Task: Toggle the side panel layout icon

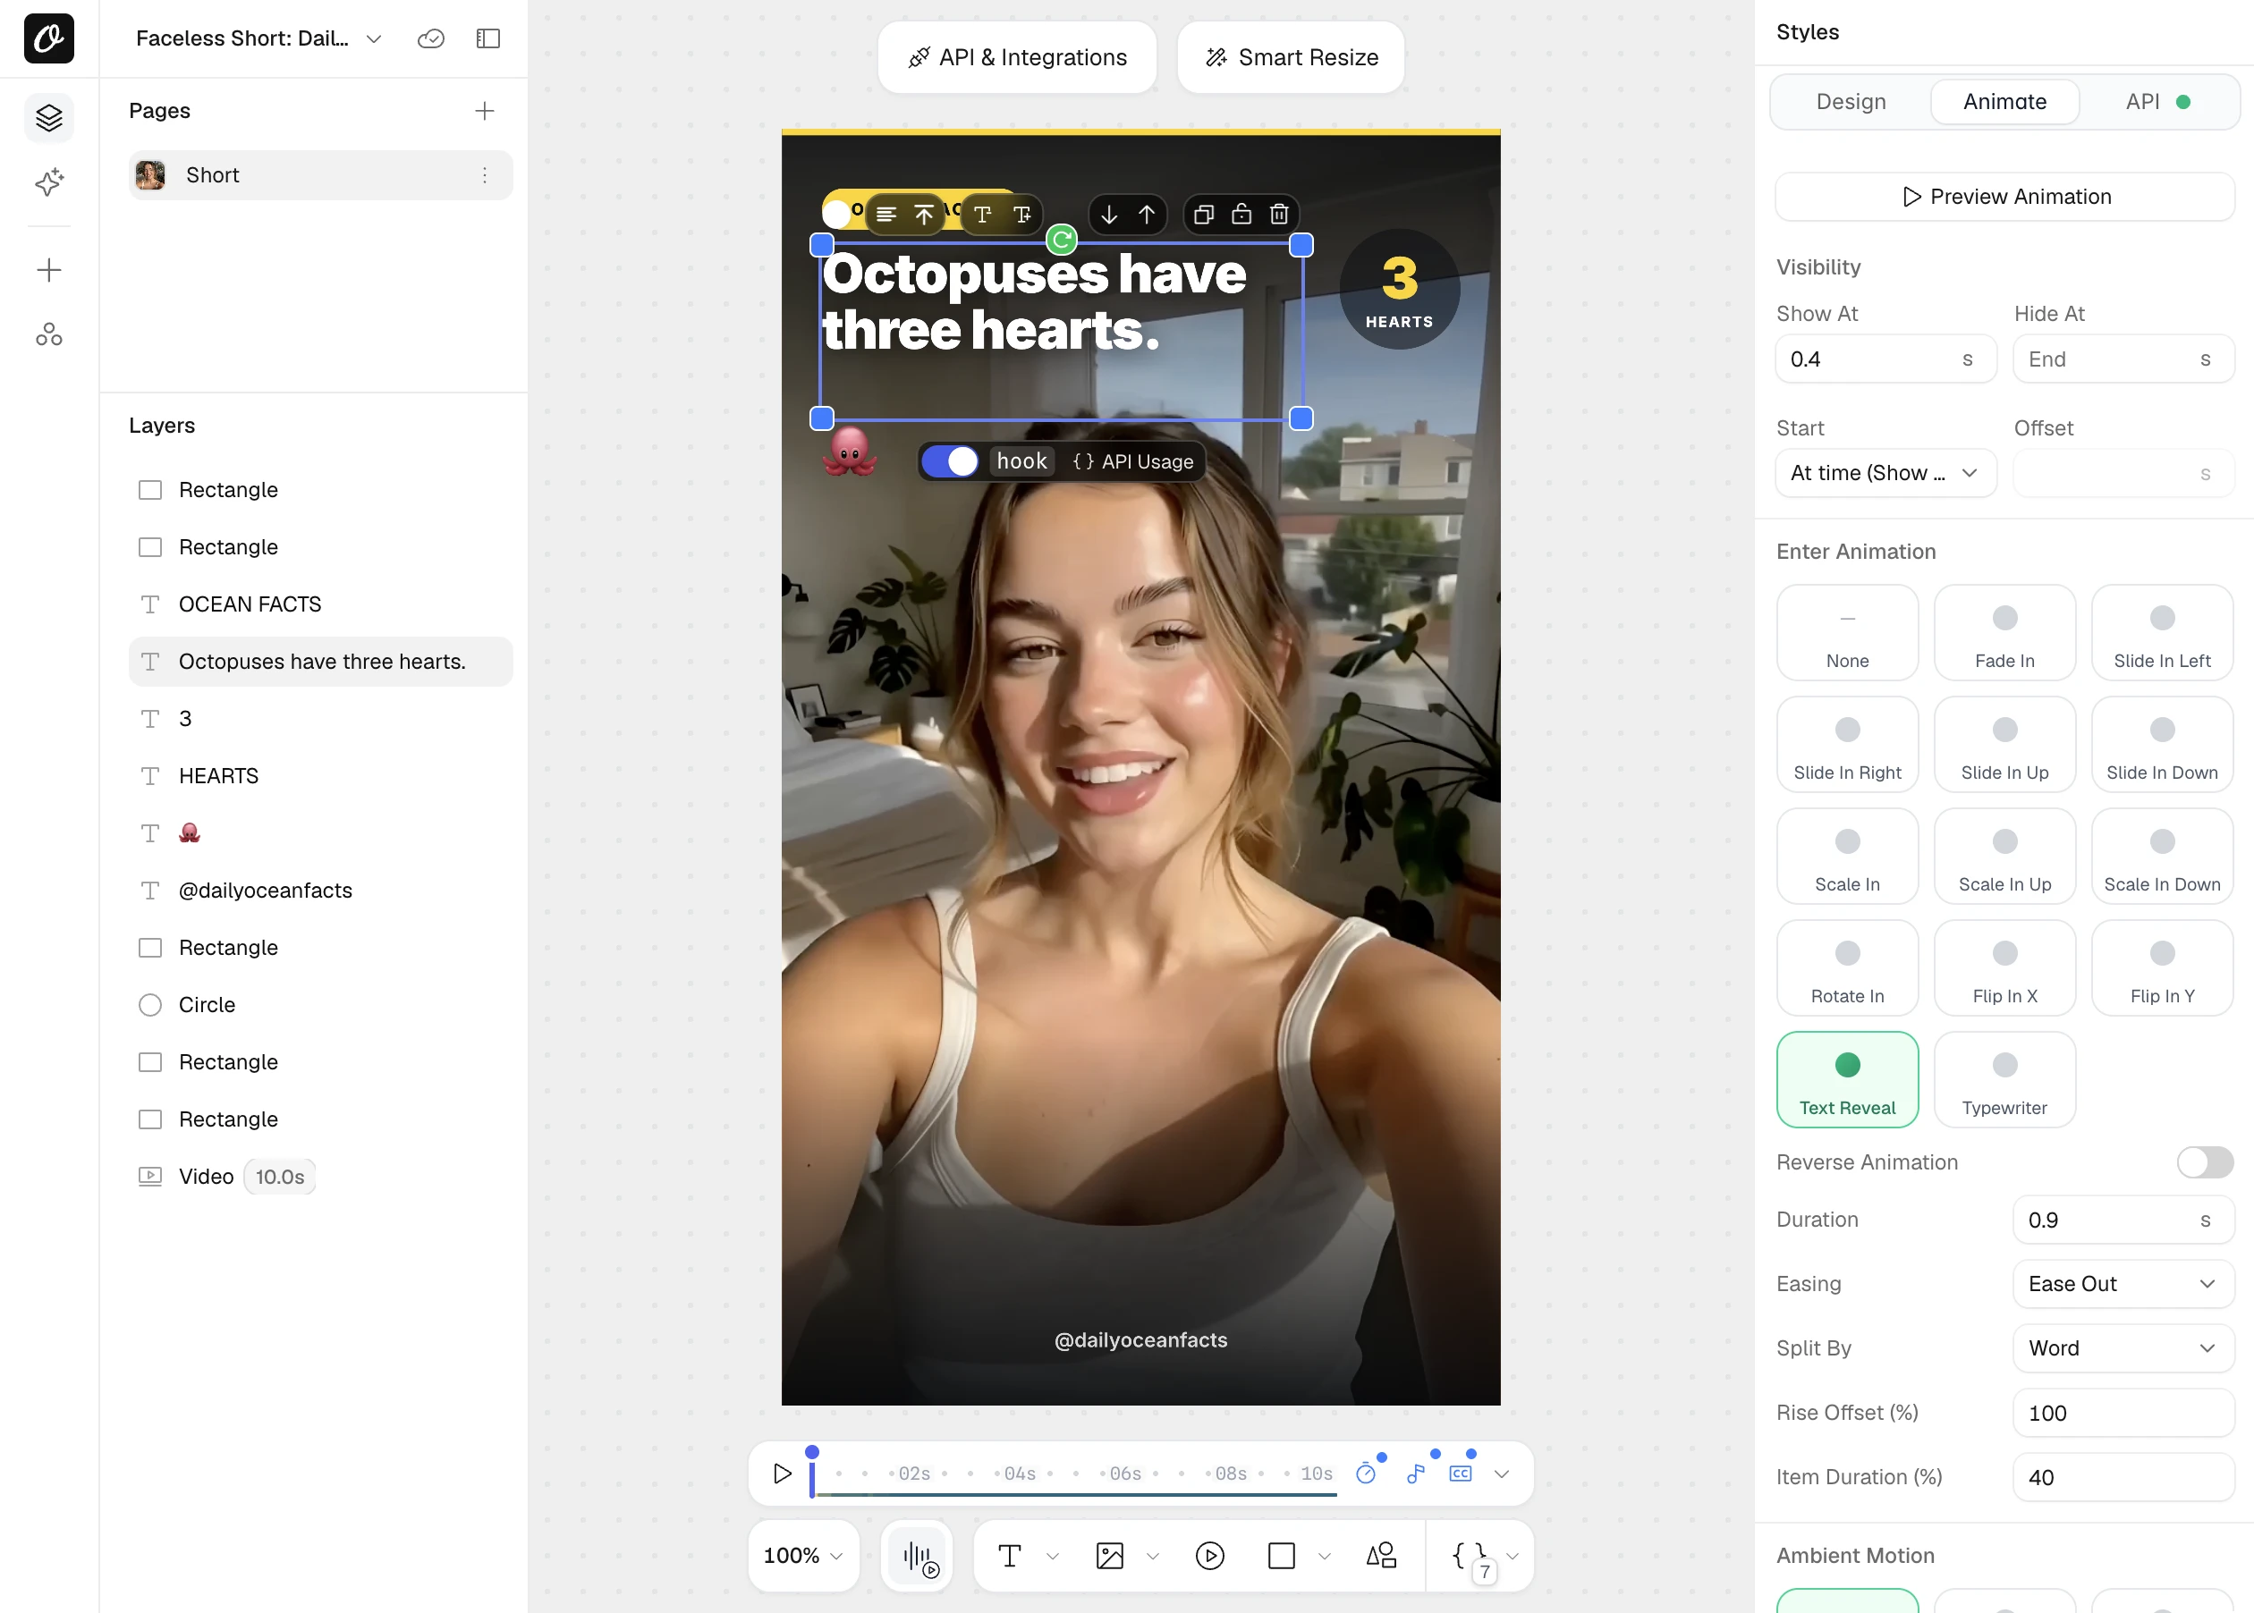Action: point(487,38)
